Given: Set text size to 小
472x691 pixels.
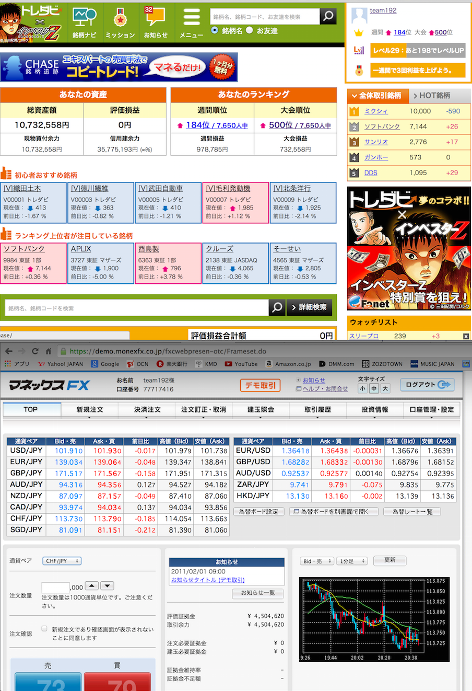Looking at the screenshot, I should 363,388.
